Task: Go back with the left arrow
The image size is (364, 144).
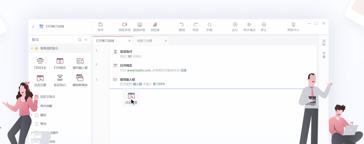Action: tap(33, 27)
